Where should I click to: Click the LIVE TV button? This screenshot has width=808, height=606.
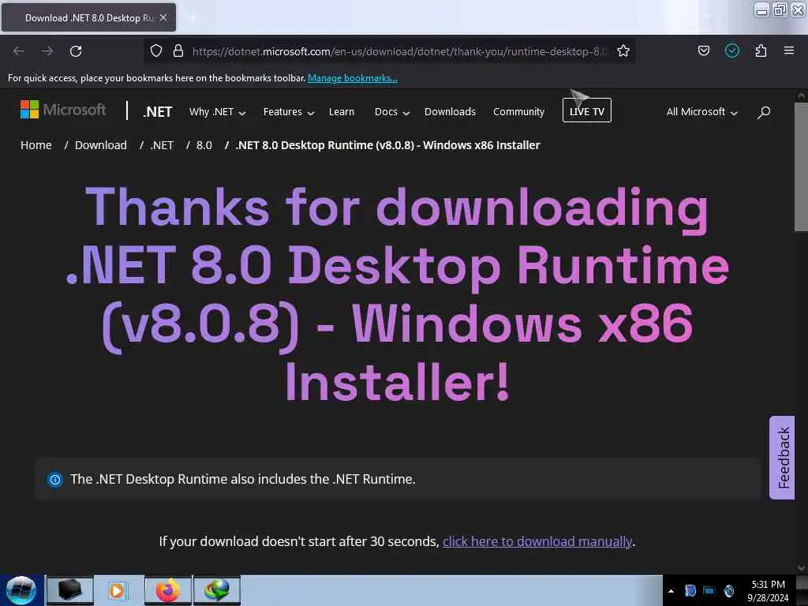(x=586, y=110)
